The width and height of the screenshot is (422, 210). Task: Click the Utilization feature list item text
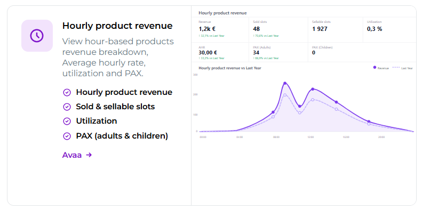[97, 122]
